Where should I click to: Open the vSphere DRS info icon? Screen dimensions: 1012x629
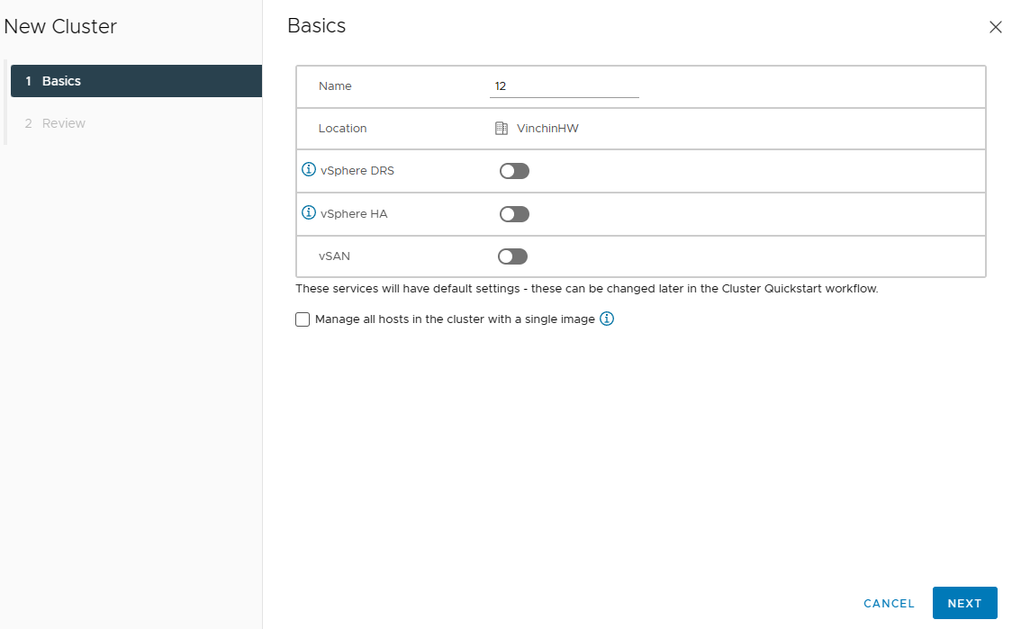(x=309, y=170)
